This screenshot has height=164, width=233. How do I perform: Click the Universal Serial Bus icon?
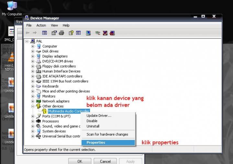(x=39, y=136)
